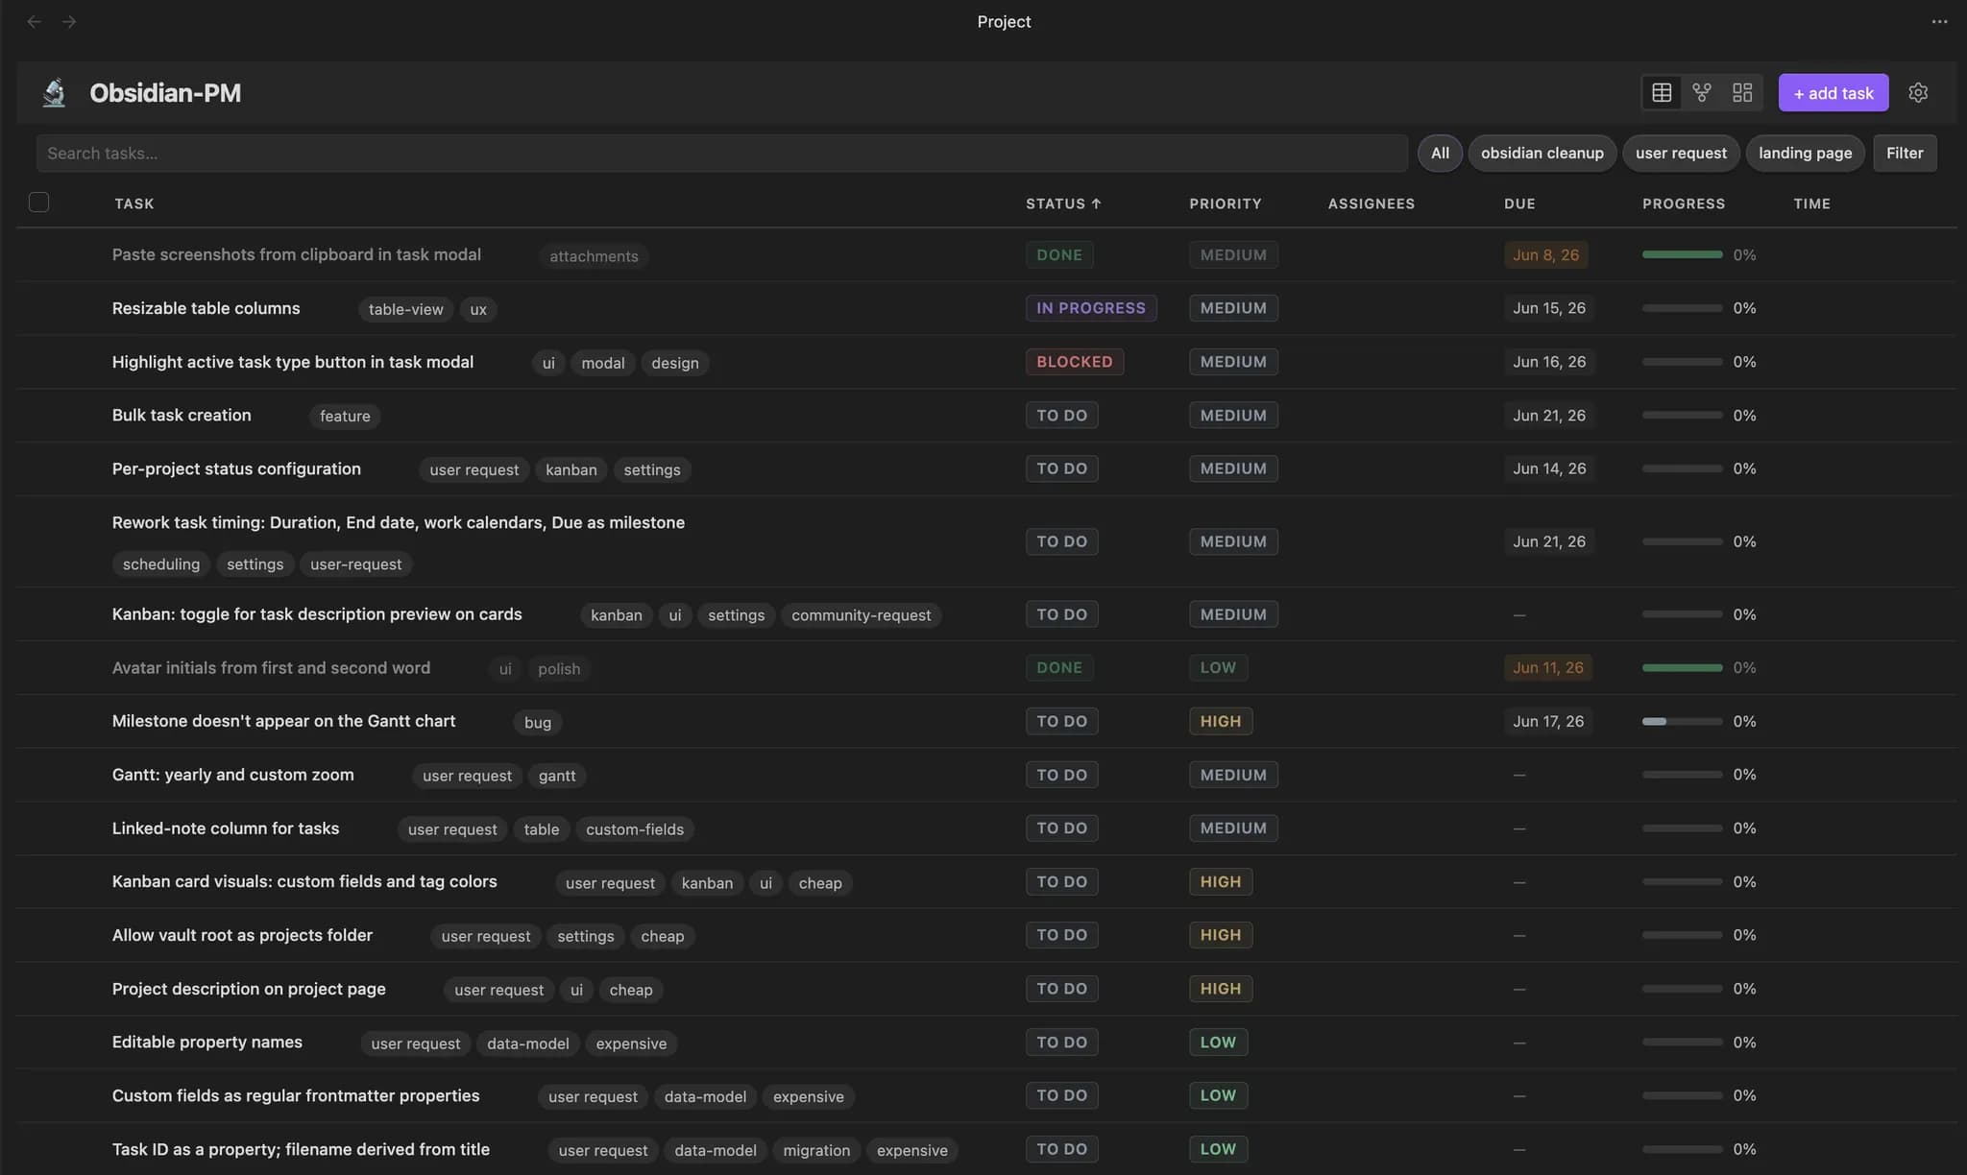1967x1175 pixels.
Task: Open task Task ID as a property
Action: click(301, 1149)
